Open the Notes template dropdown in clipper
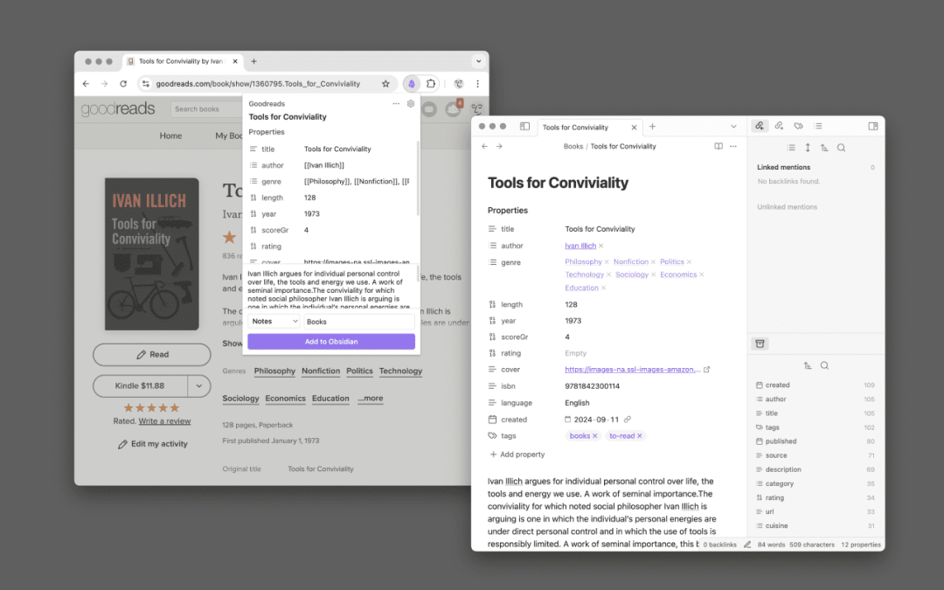 pos(274,322)
